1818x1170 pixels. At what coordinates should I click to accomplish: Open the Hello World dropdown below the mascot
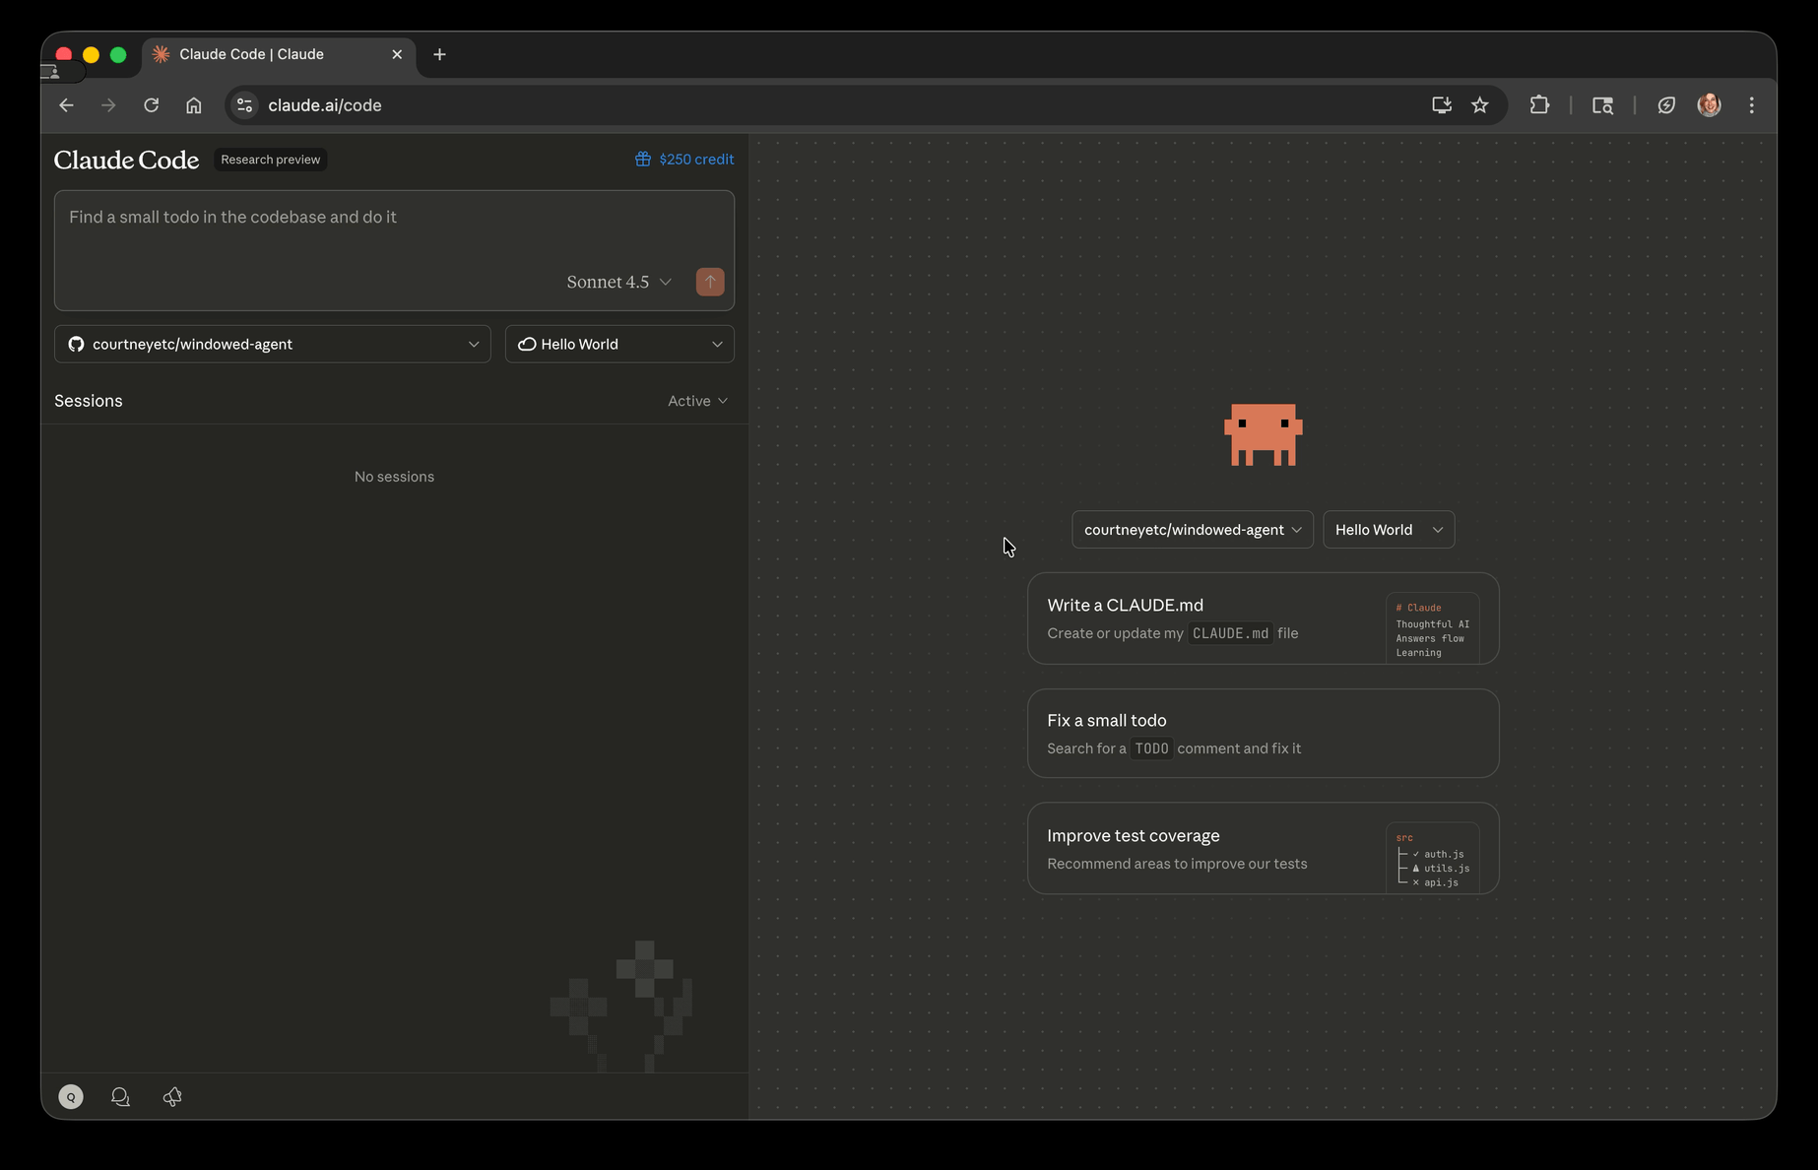pos(1388,530)
